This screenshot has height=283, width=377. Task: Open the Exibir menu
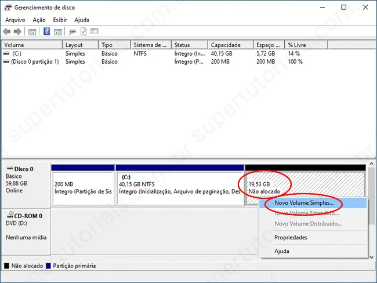60,20
